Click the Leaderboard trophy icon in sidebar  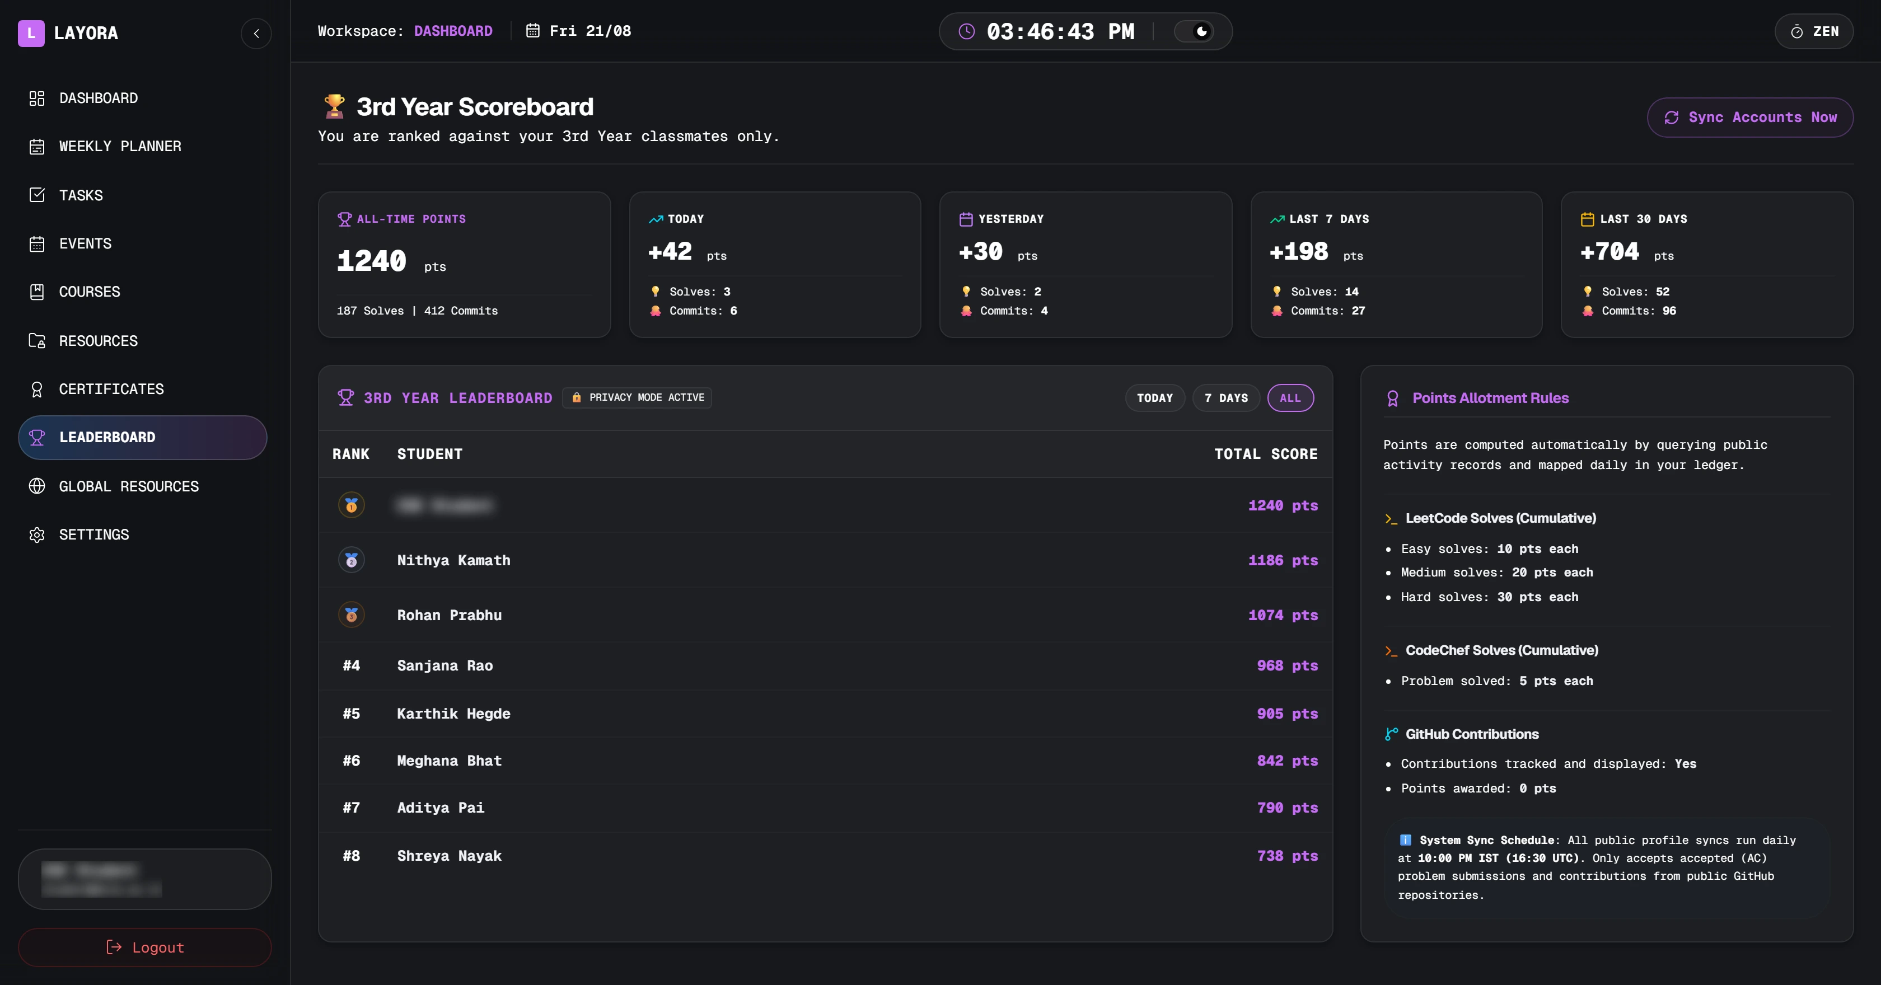(x=36, y=437)
